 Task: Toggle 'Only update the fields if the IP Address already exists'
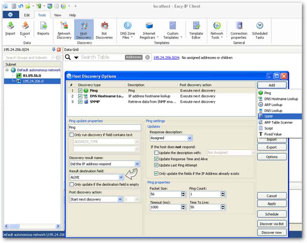[x=156, y=173]
